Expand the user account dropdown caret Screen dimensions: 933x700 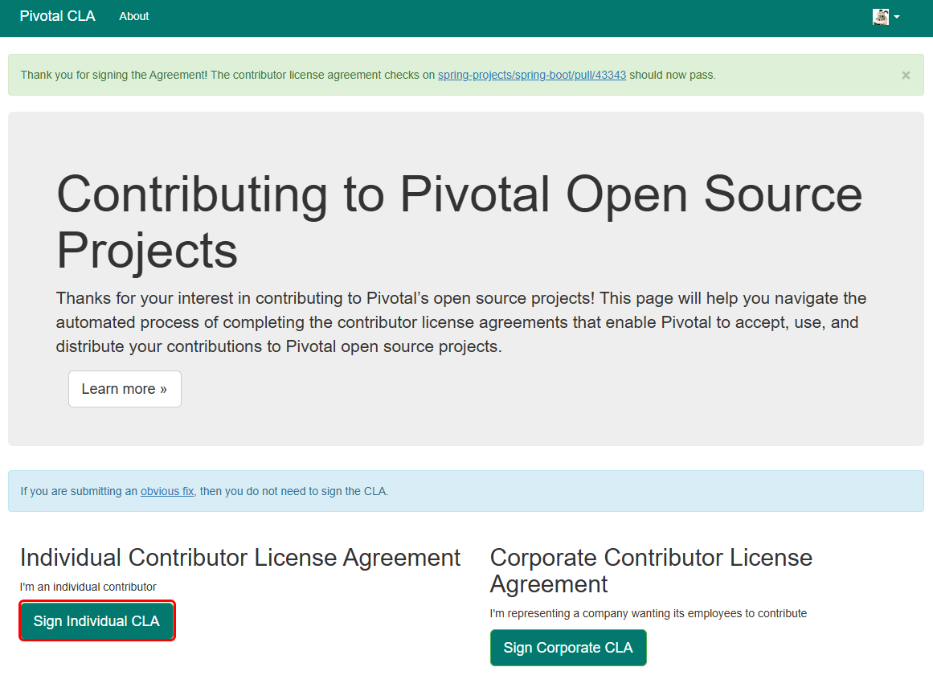point(897,17)
